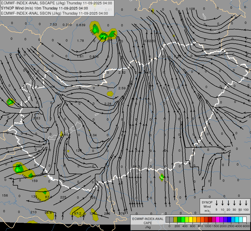Viewport: 251px width, 231px height.
Task: Click the map value 0.839
Action: (x=81, y=25)
